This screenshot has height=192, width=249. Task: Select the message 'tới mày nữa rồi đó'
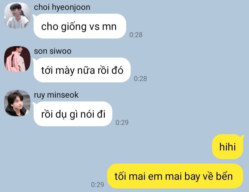point(82,70)
